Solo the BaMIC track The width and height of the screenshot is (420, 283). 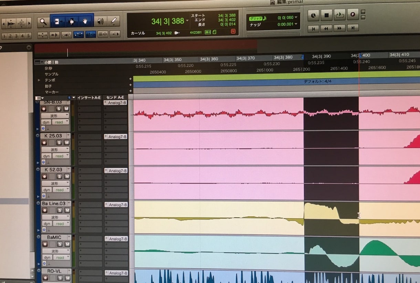coord(60,244)
